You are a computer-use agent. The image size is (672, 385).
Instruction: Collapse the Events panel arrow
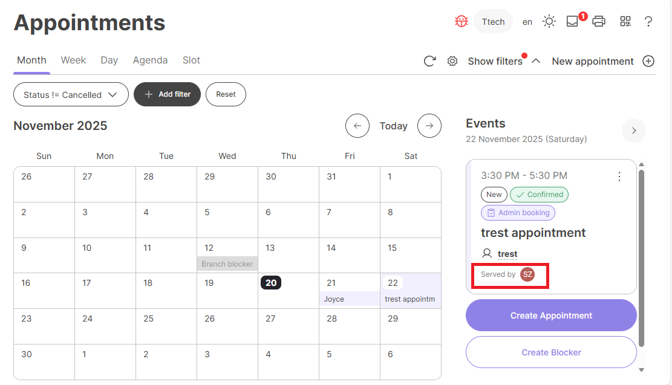pos(633,131)
